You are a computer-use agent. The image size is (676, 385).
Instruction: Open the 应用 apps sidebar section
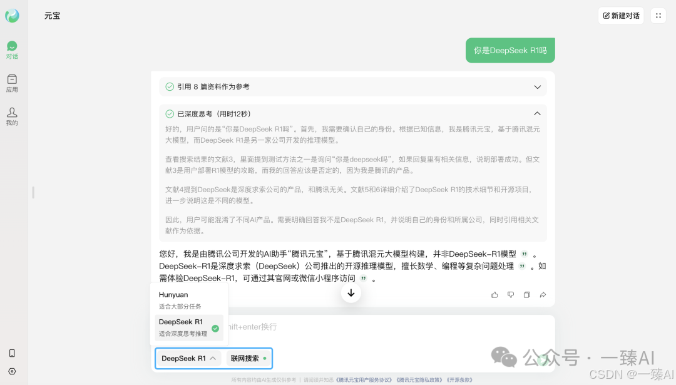(x=12, y=83)
